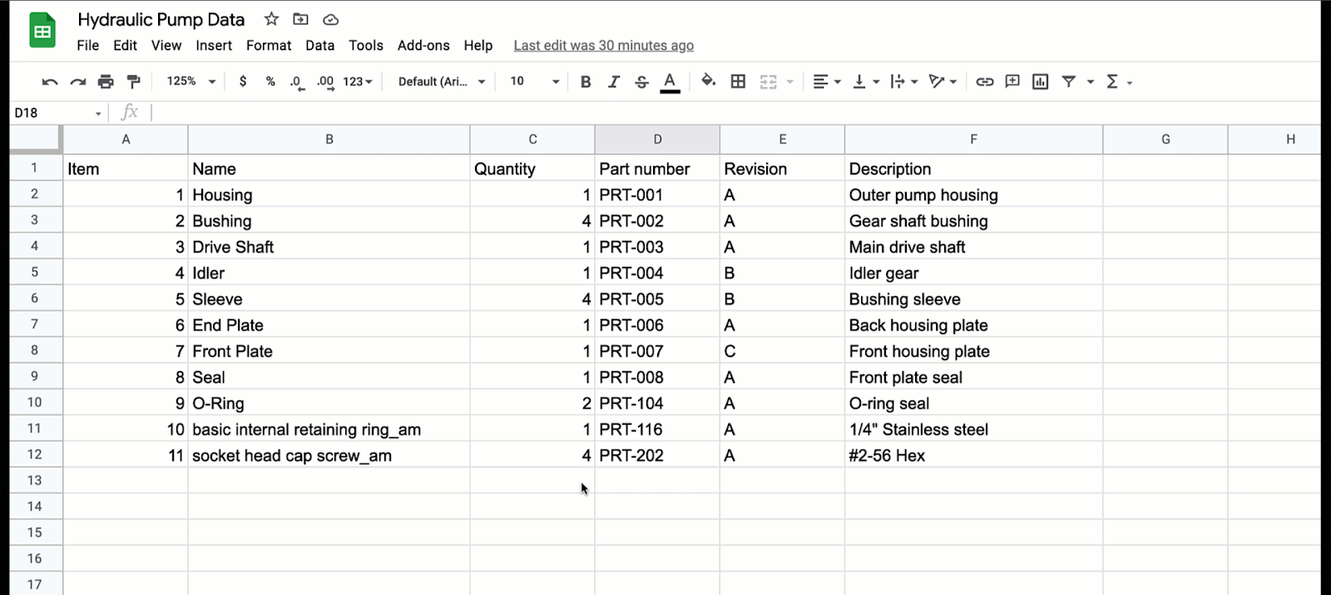This screenshot has height=595, width=1331.
Task: Open the 'Last edit was 30 minutes ago' link
Action: [x=603, y=46]
